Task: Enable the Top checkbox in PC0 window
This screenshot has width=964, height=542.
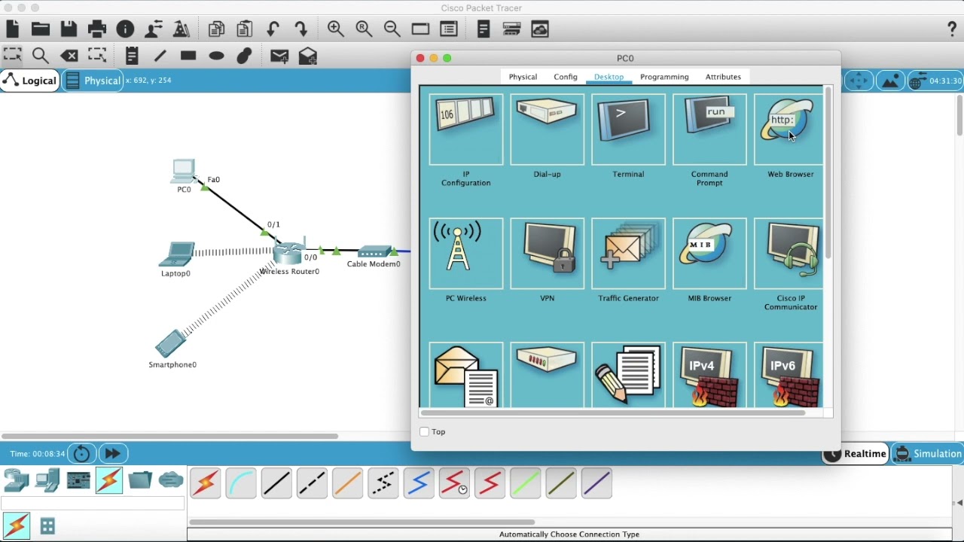Action: 425,431
